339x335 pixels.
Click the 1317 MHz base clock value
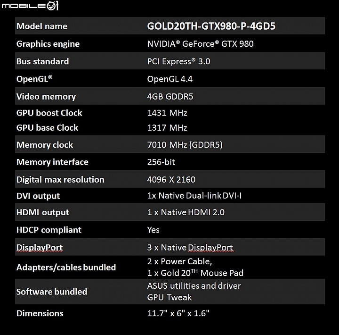point(167,127)
